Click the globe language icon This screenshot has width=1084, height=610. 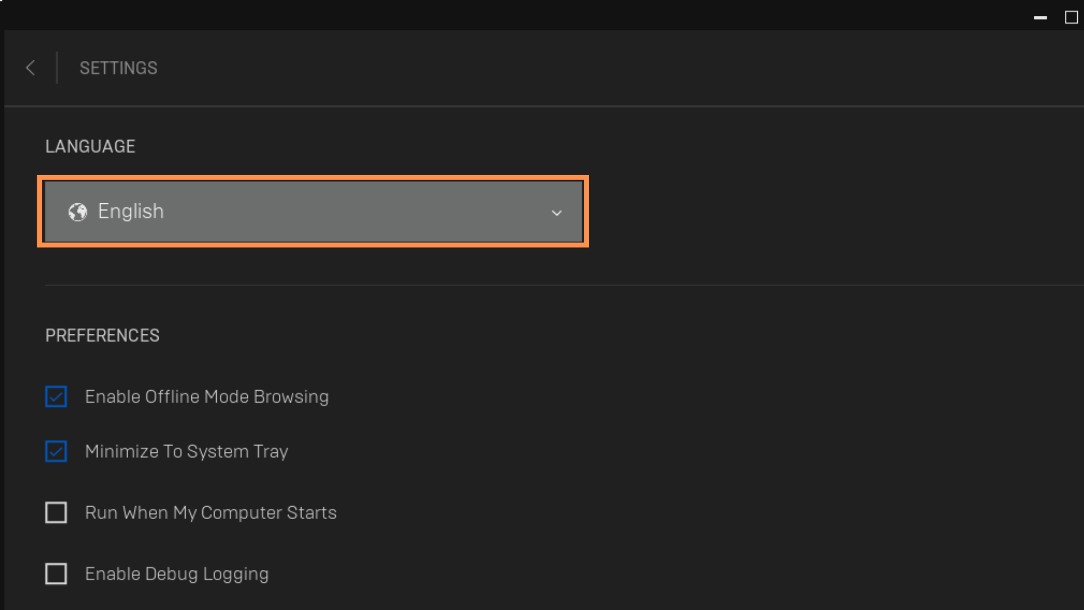77,211
